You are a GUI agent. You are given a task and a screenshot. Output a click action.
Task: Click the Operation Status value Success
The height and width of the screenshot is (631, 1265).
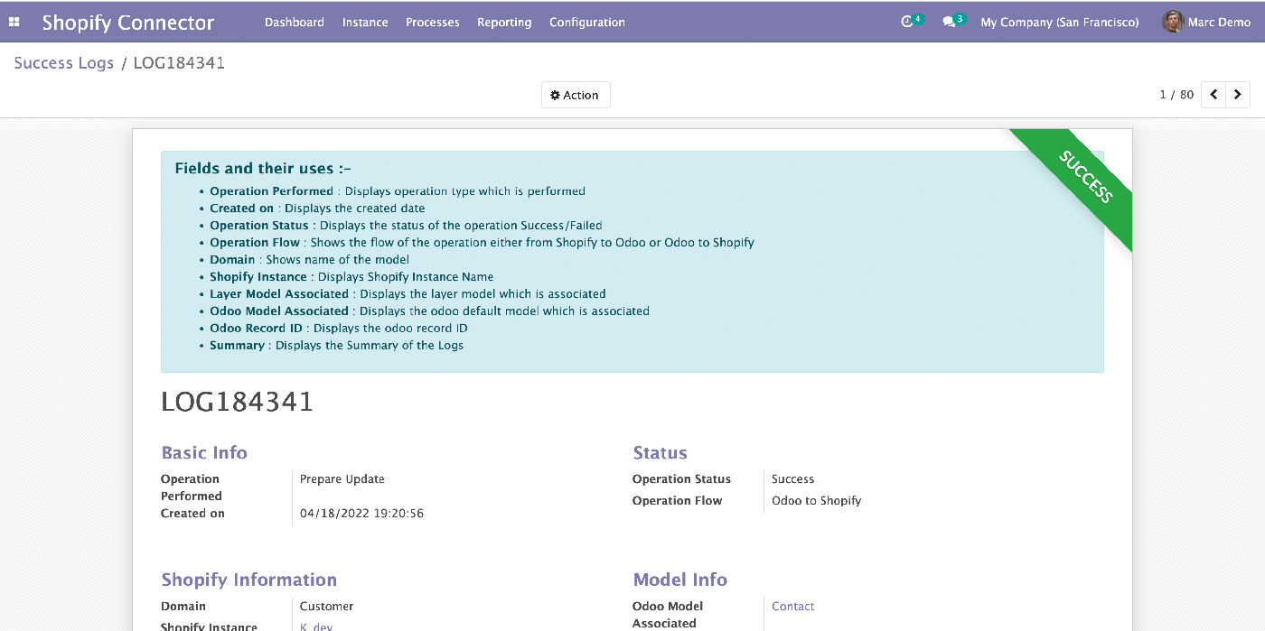[792, 479]
